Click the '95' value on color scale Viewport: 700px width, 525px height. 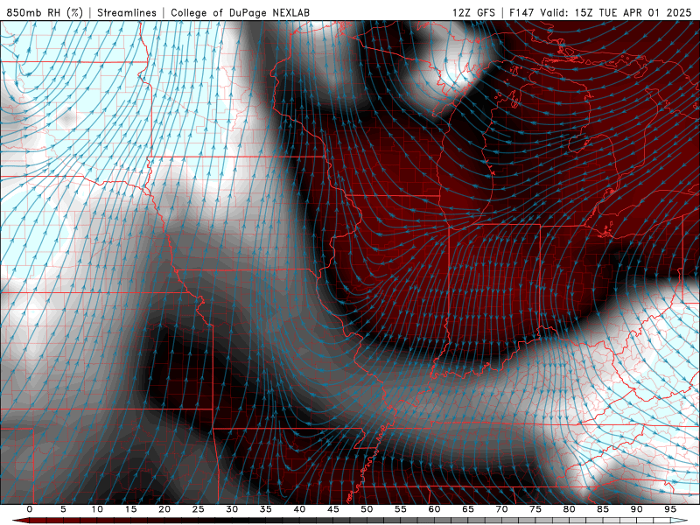pos(670,509)
